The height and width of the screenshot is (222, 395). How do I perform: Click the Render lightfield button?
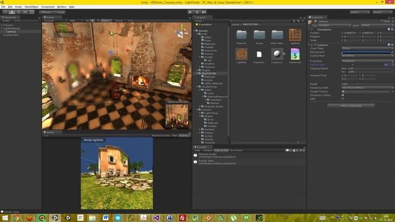tap(93, 140)
